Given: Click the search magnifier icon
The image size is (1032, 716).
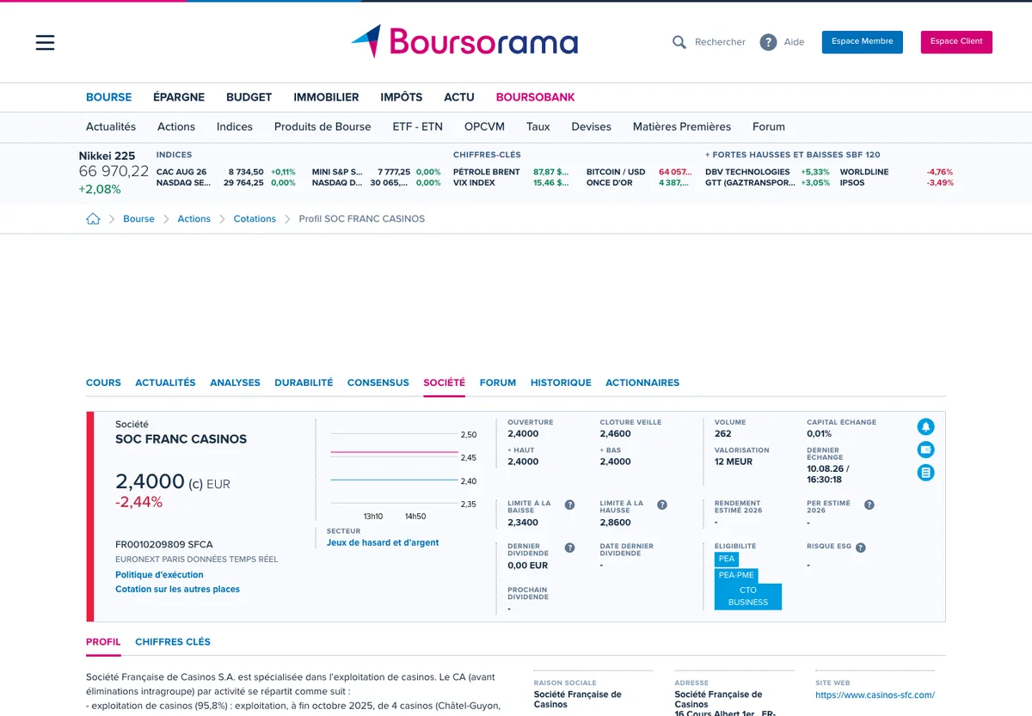Looking at the screenshot, I should pos(679,42).
